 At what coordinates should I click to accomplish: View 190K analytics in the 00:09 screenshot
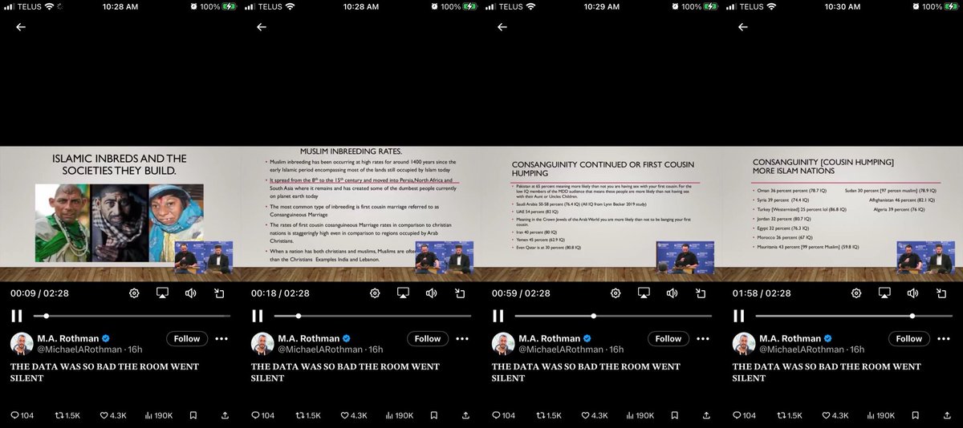click(x=159, y=415)
